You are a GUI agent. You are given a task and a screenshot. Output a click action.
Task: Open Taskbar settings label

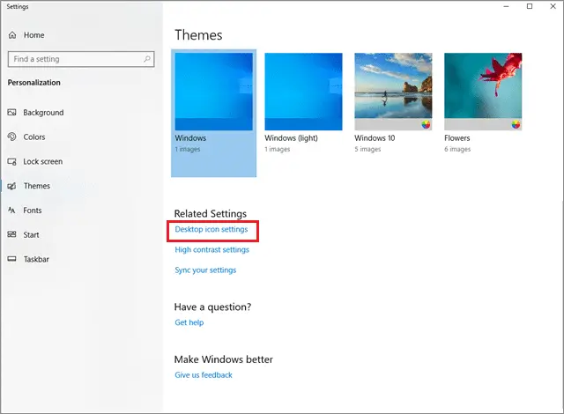[x=36, y=259]
